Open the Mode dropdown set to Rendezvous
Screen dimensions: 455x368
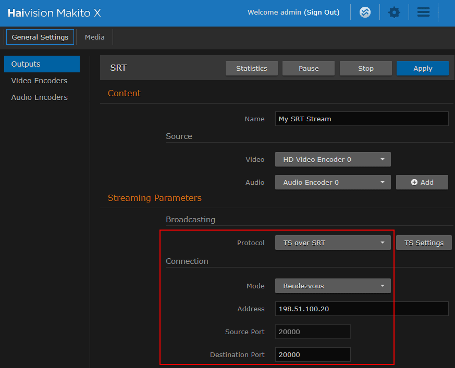(333, 286)
